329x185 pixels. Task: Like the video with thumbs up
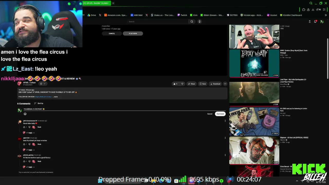pos(175,84)
